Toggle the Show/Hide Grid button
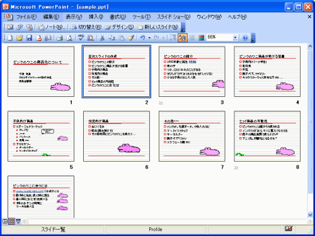Screen dimensions: 315x236 coord(192,38)
